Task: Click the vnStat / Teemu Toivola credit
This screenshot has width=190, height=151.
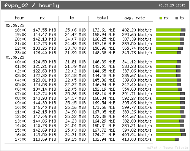Action: coord(167,148)
